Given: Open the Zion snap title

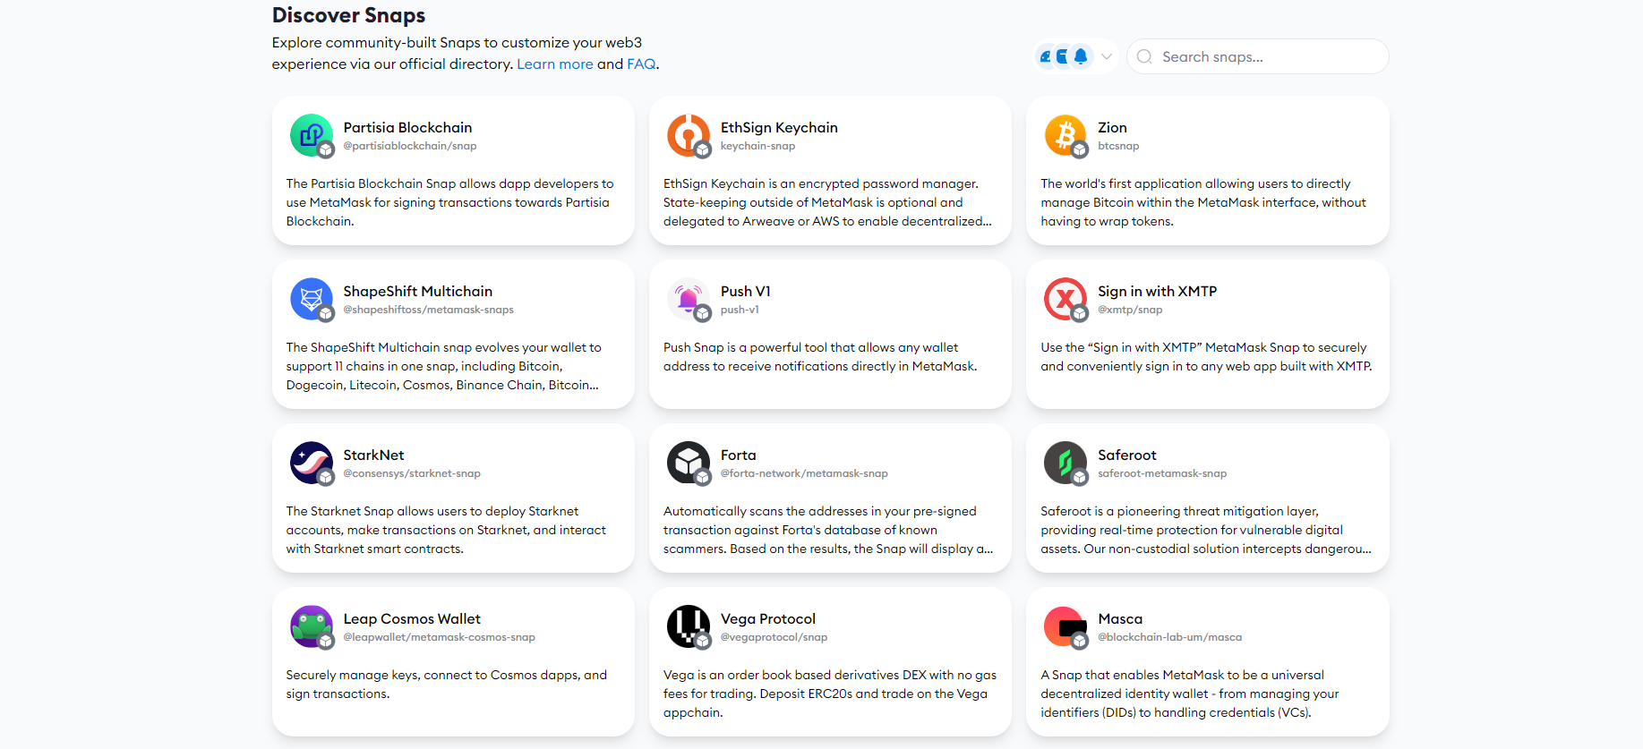Looking at the screenshot, I should [1112, 127].
